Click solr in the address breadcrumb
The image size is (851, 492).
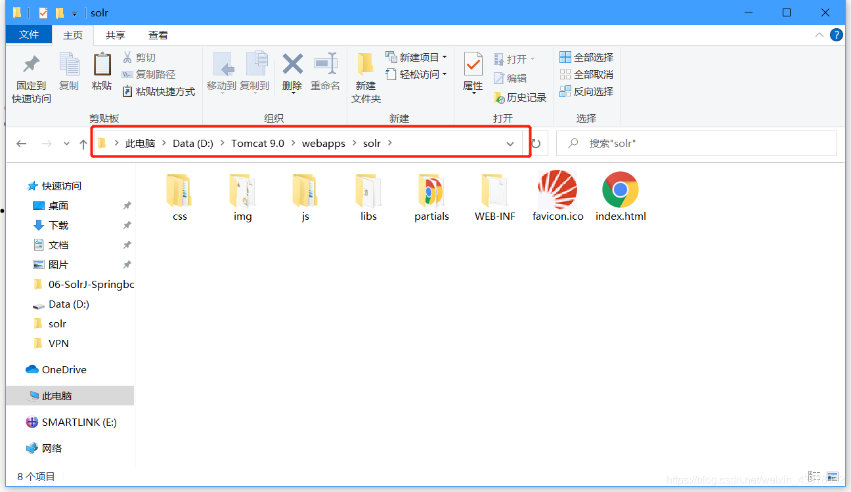372,143
